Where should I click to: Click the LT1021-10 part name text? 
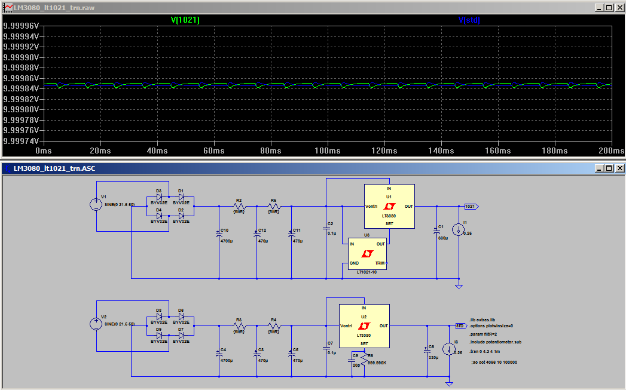[x=367, y=272]
